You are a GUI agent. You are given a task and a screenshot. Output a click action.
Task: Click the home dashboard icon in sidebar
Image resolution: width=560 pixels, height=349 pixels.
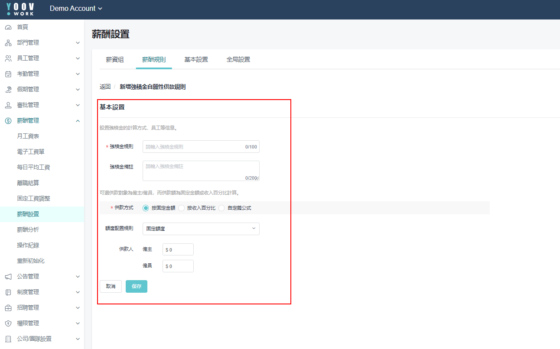point(8,27)
